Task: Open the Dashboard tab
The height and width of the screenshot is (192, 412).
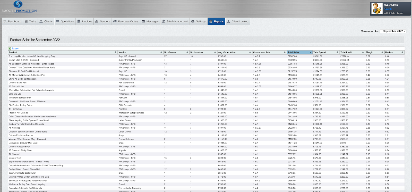Action: click(12, 21)
